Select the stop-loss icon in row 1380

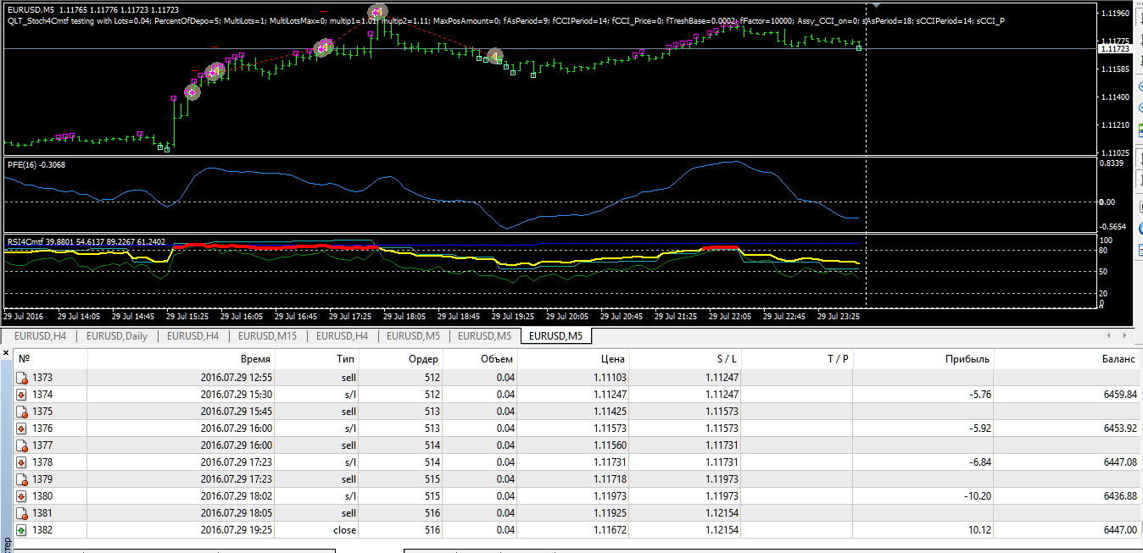point(23,496)
